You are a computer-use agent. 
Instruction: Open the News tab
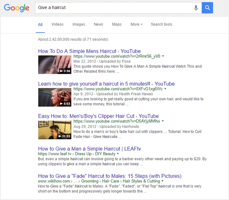pyautogui.click(x=98, y=24)
